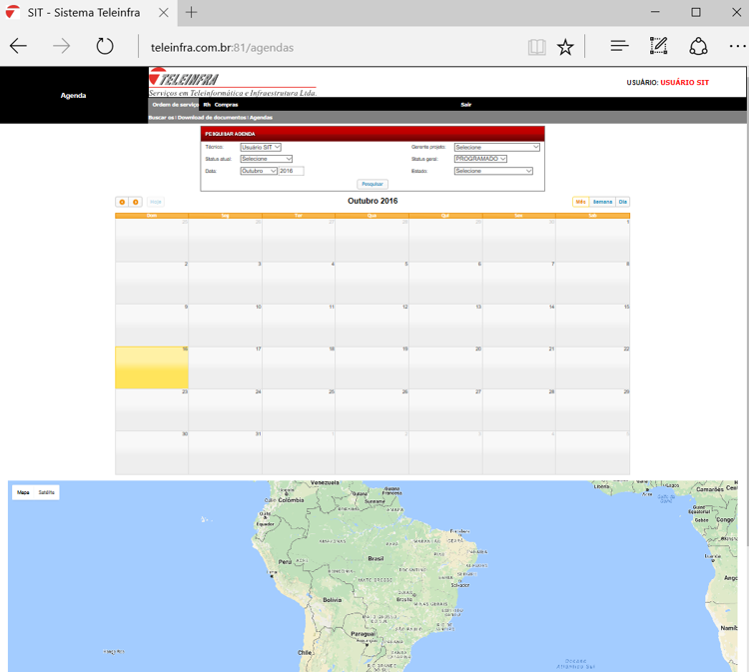The width and height of the screenshot is (749, 672).
Task: Click the PESQUISAR AGENDA header
Action: point(373,134)
